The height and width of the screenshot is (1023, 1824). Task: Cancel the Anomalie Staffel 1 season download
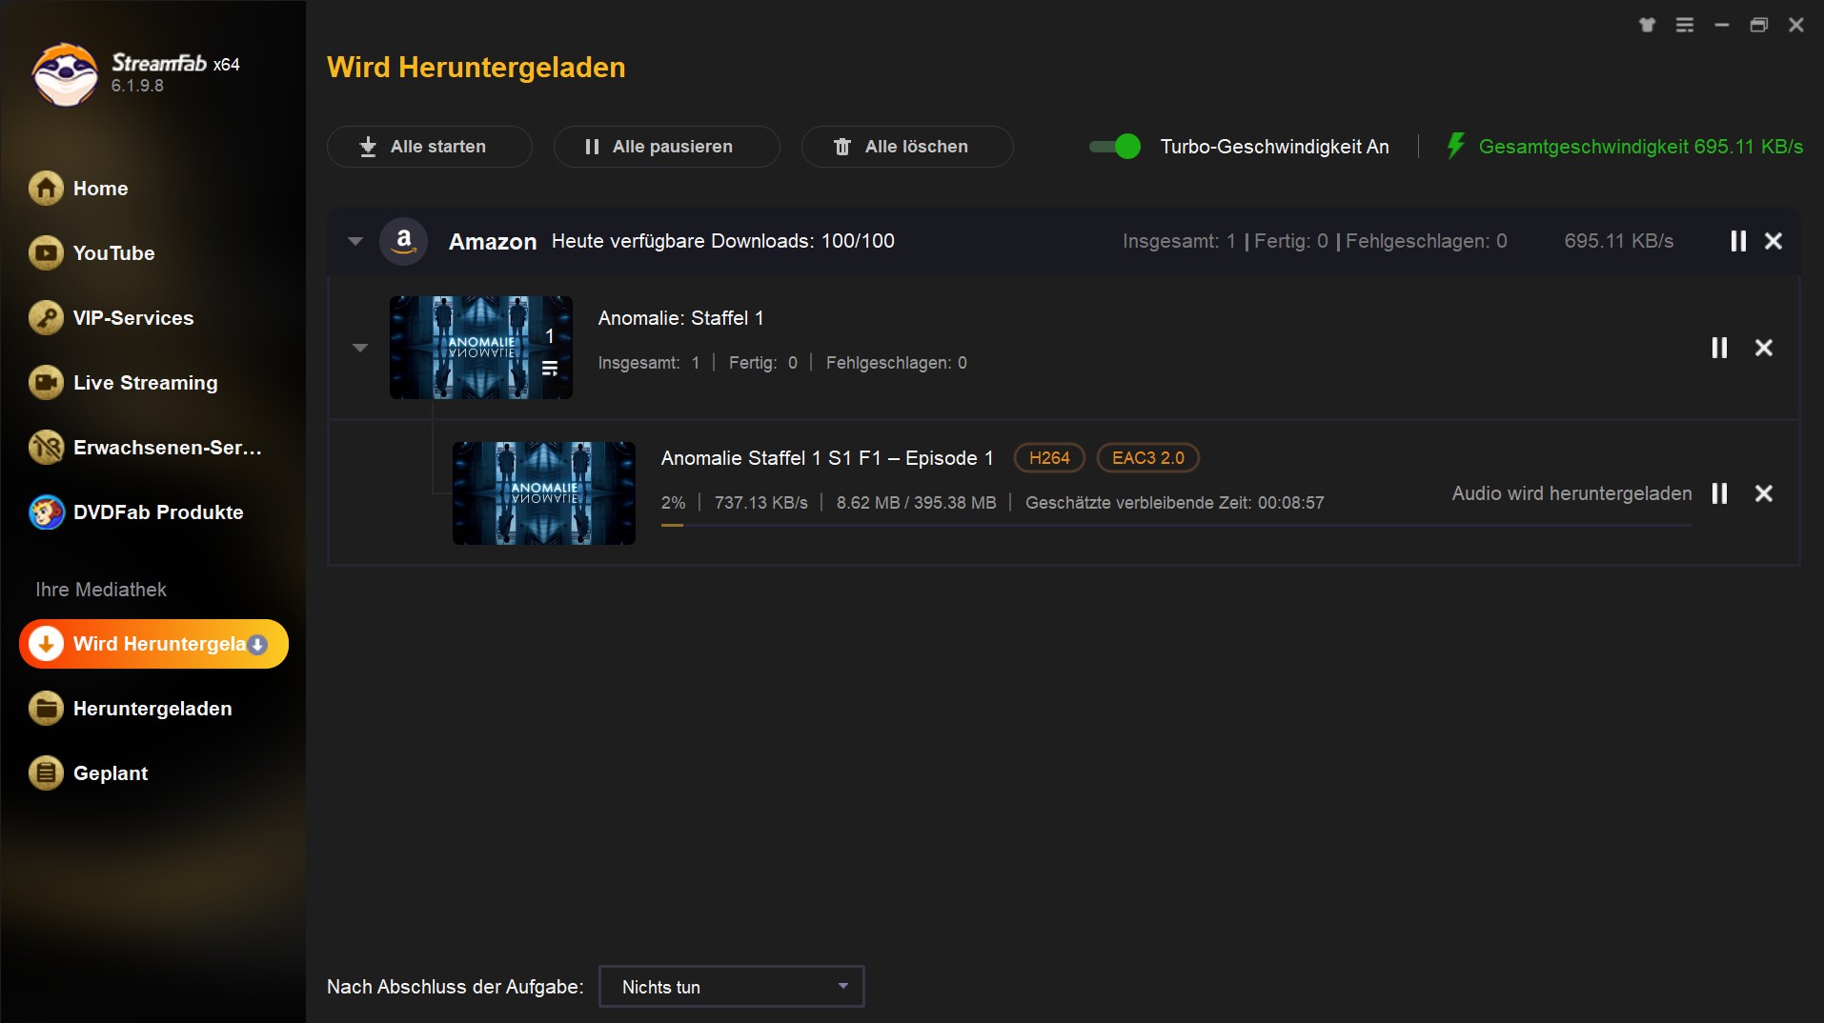(x=1764, y=348)
